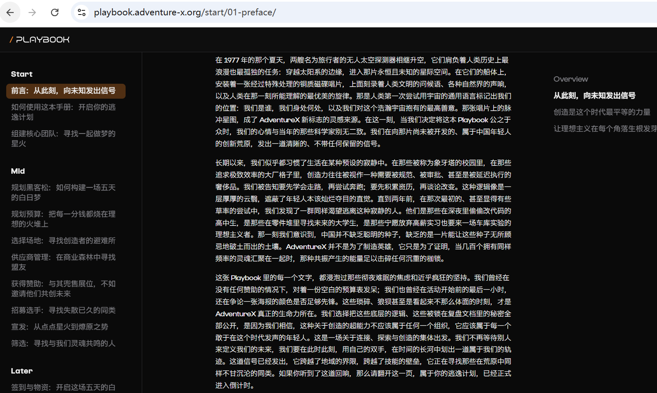The image size is (657, 393).
Task: Open site information icon in address bar
Action: click(82, 12)
